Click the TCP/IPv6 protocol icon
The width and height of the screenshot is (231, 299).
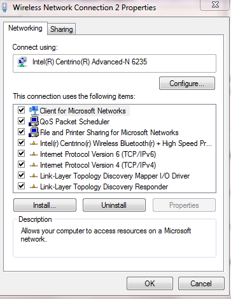pos(34,154)
